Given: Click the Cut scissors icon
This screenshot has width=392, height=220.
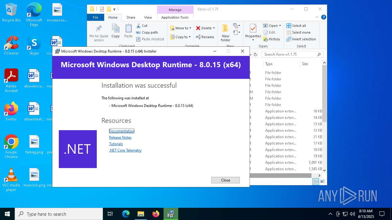Looking at the screenshot, I should 138,26.
